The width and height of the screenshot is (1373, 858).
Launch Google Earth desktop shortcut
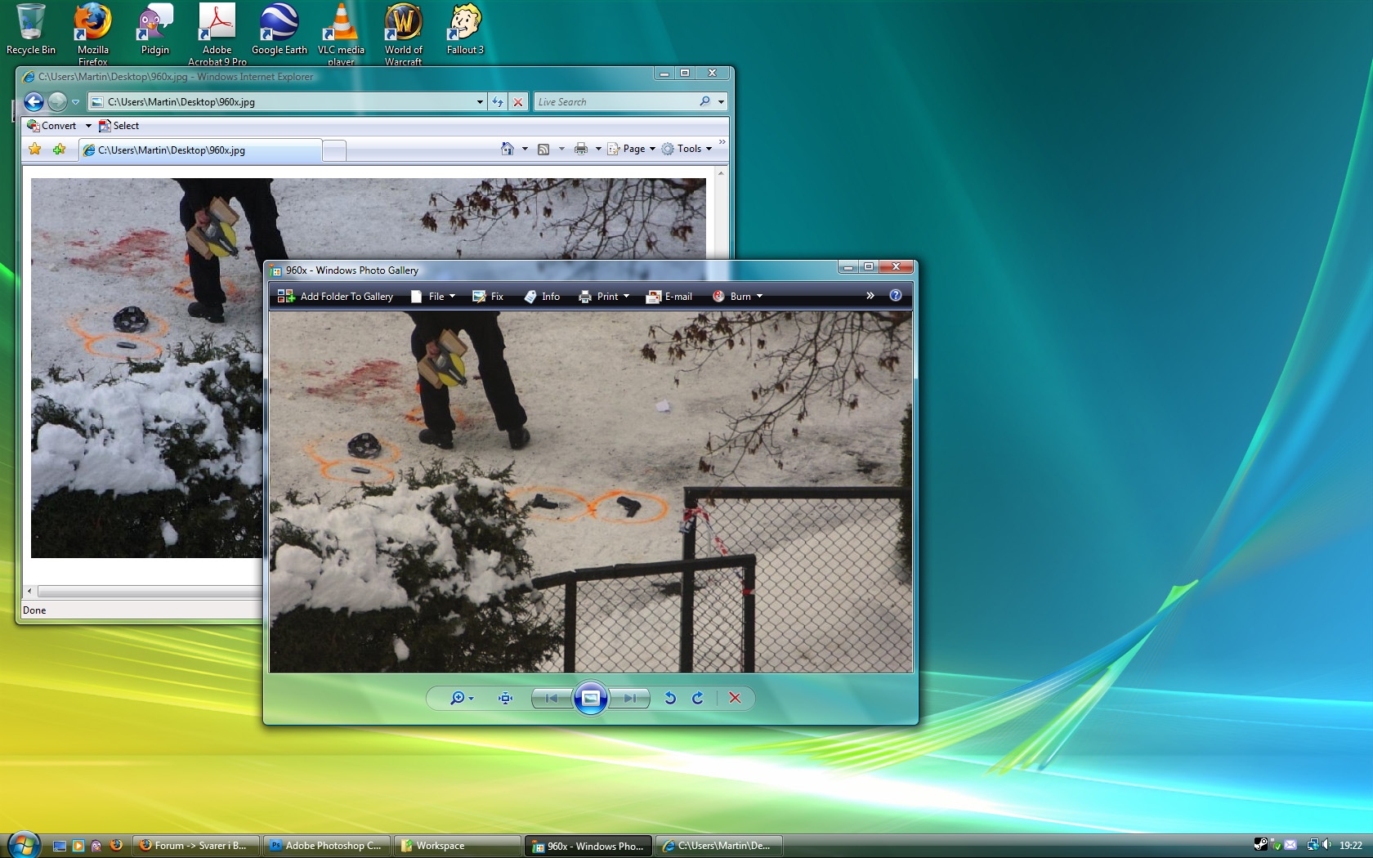280,29
